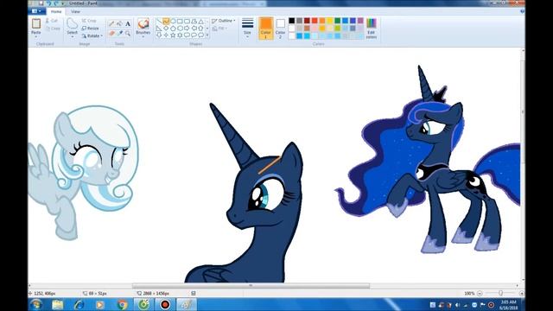Click the Paste clipboard icon
Image resolution: width=553 pixels, height=311 pixels.
[x=36, y=23]
